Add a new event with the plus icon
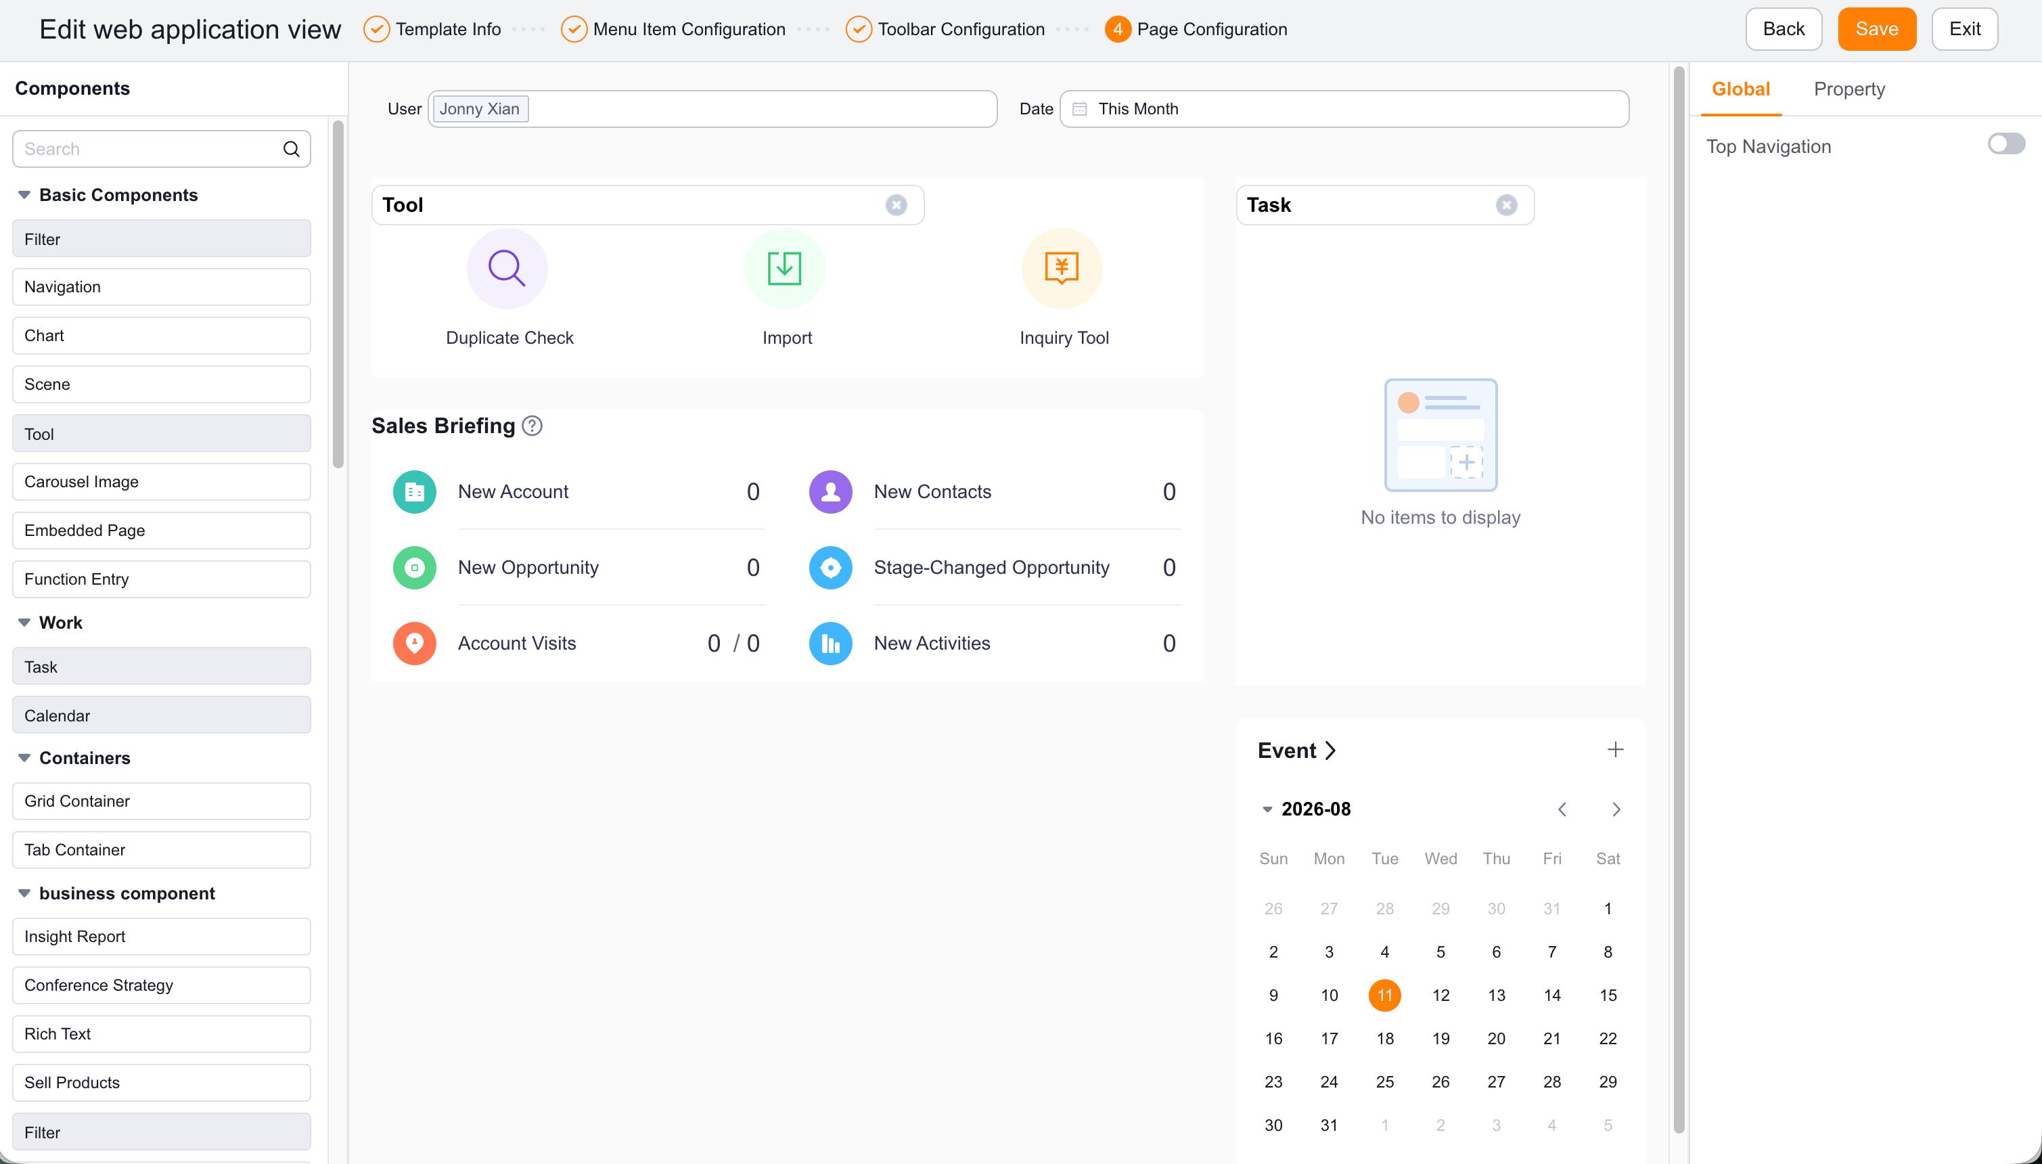Screen dimensions: 2042x1164 [1615, 750]
